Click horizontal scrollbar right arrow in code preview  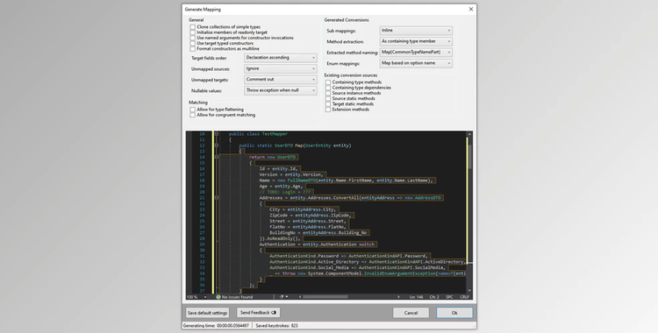point(398,297)
